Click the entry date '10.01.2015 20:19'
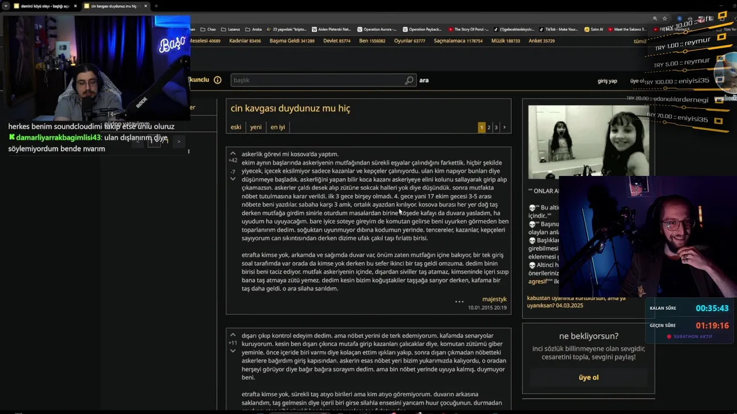The image size is (737, 414). pos(487,308)
